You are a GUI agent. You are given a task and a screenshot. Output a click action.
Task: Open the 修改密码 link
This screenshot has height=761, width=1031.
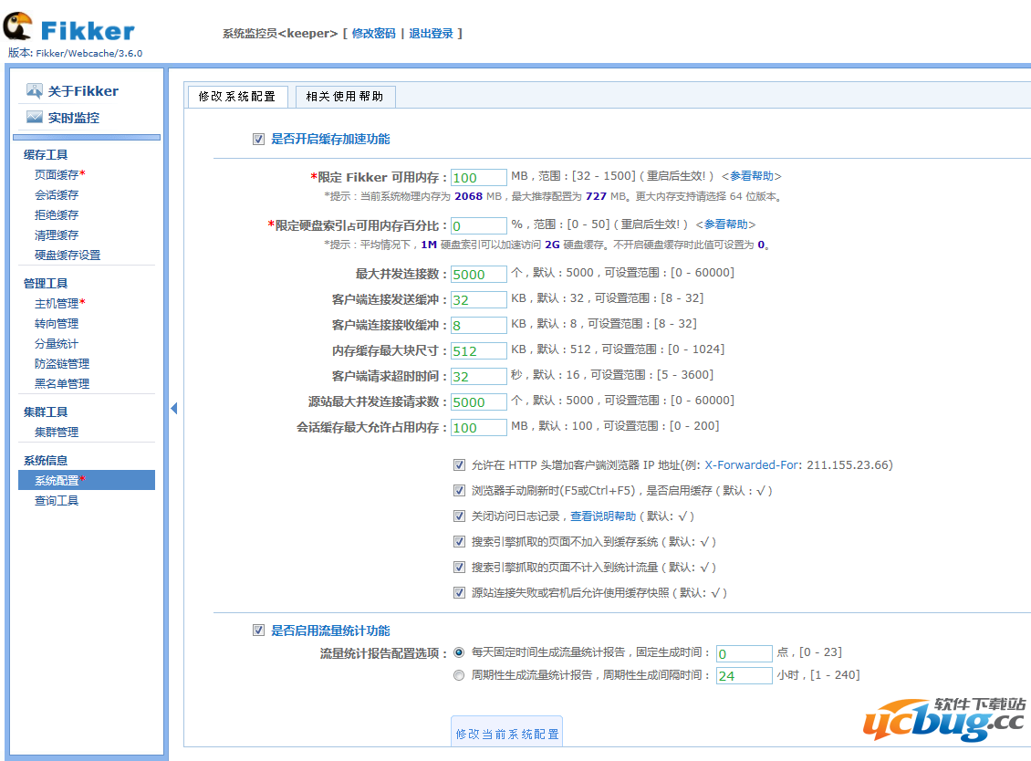pos(377,32)
